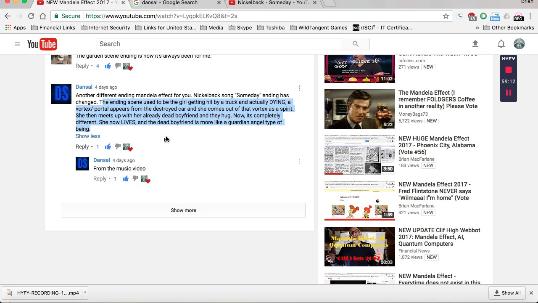Click the Google Drive extension icon
This screenshot has width=538, height=303.
coord(507,16)
